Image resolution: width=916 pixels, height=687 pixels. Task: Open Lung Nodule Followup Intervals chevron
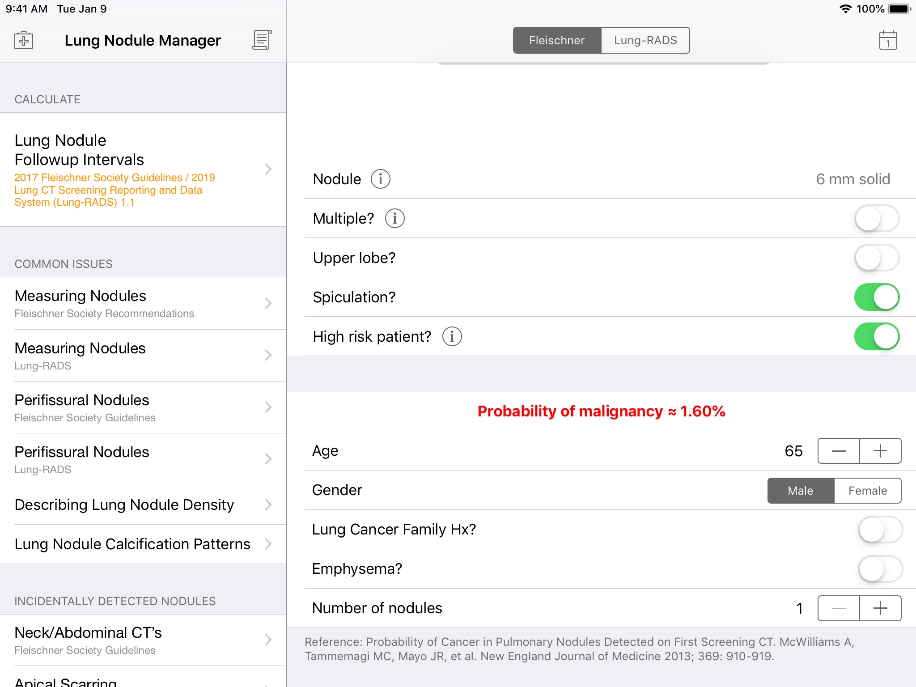pyautogui.click(x=268, y=169)
